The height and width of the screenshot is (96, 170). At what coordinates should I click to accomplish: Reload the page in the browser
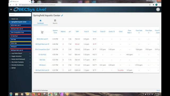tap(16, 5)
